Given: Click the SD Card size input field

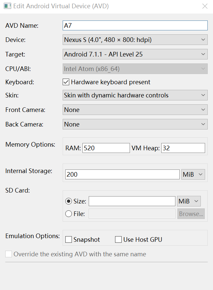Looking at the screenshot, I should click(x=132, y=201).
